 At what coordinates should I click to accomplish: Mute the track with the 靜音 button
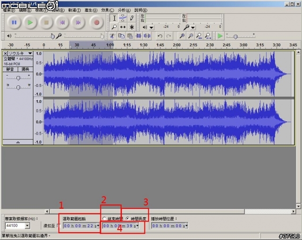(10, 69)
